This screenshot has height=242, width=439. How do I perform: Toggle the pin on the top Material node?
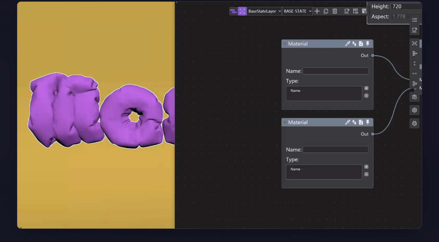(368, 44)
